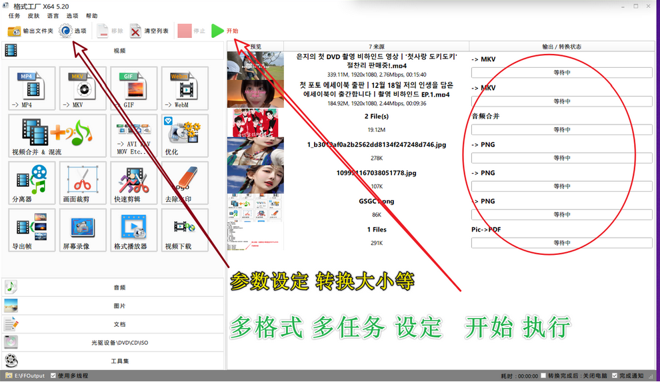This screenshot has width=660, height=382.
Task: Select the 2 File(s) 音频合并 task thumbnail
Action: 255,122
